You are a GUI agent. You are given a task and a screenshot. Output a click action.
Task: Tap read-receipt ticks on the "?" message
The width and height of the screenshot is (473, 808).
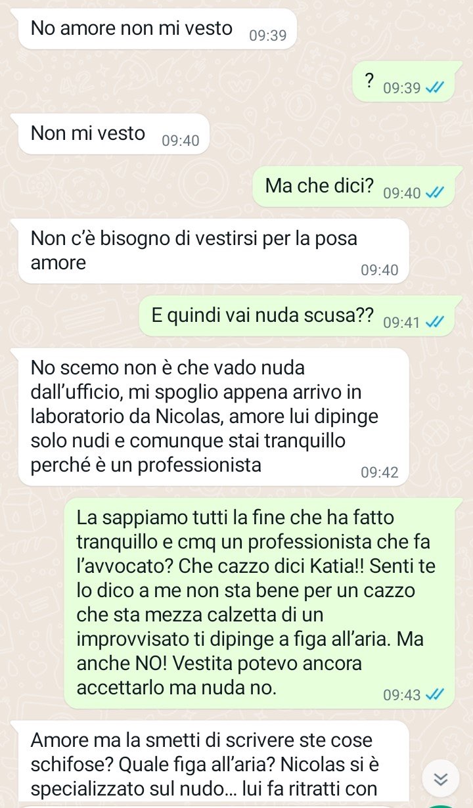pos(435,87)
